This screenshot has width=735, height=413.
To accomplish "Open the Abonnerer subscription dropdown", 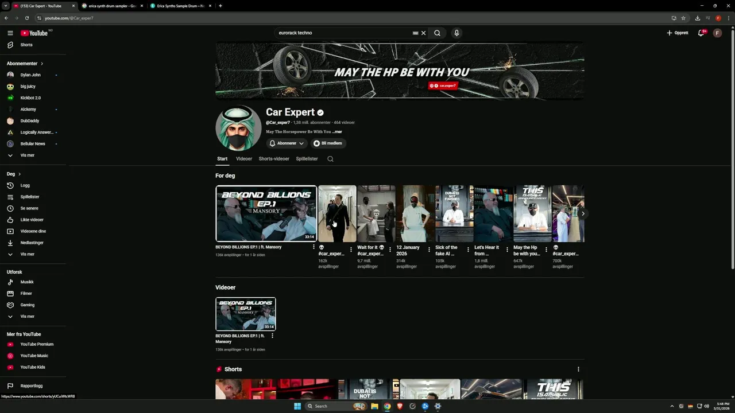I will click(x=287, y=143).
